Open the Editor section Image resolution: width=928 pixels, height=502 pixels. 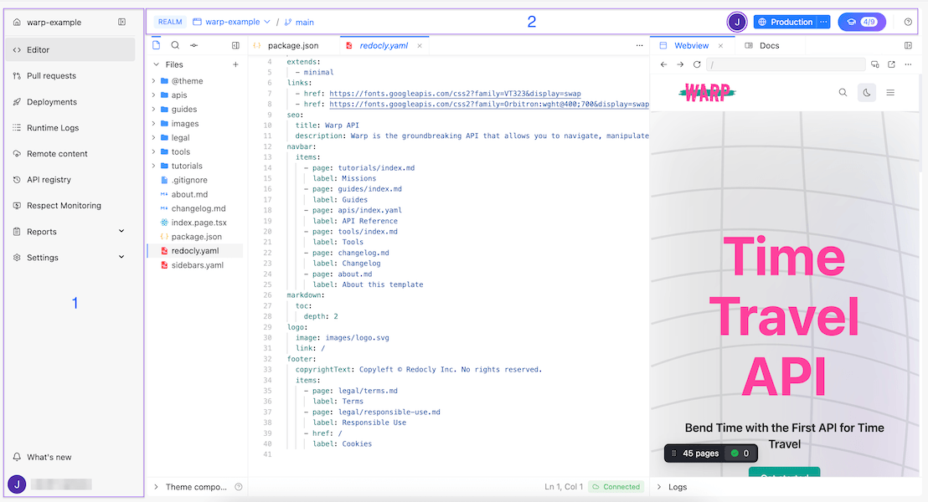(x=70, y=49)
